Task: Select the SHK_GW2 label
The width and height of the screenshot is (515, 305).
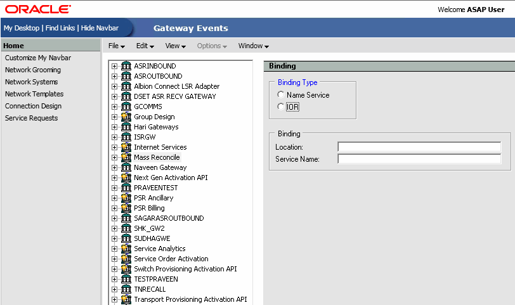Action: click(x=149, y=228)
